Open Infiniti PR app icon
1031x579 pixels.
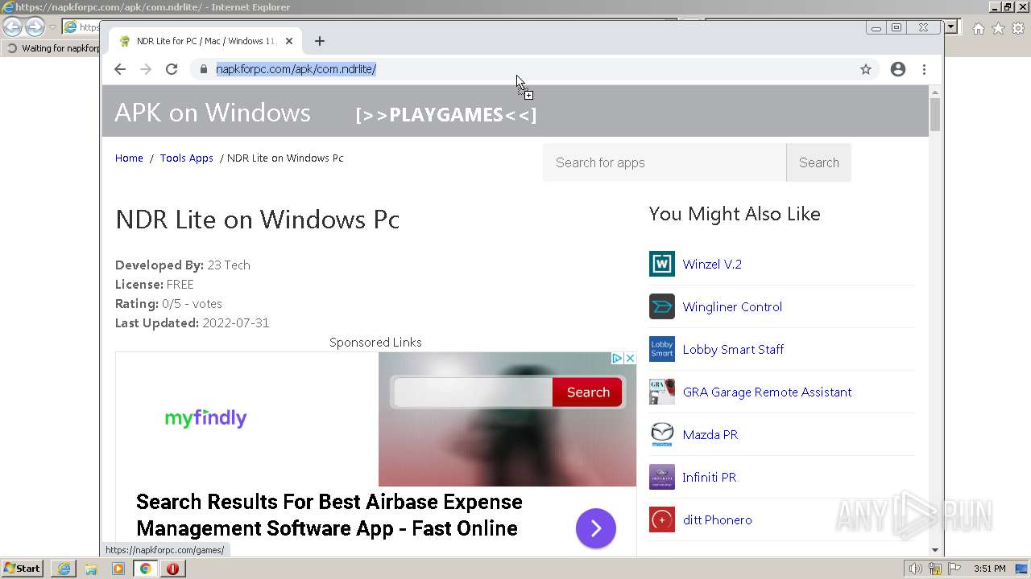pyautogui.click(x=662, y=477)
